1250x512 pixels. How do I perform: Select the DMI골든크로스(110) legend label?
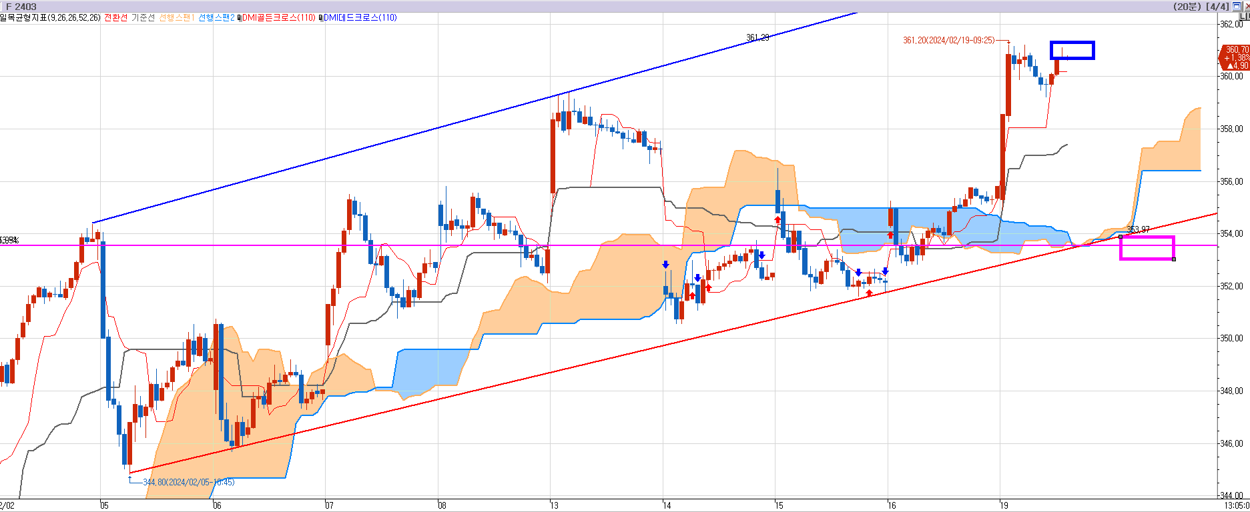click(x=279, y=18)
